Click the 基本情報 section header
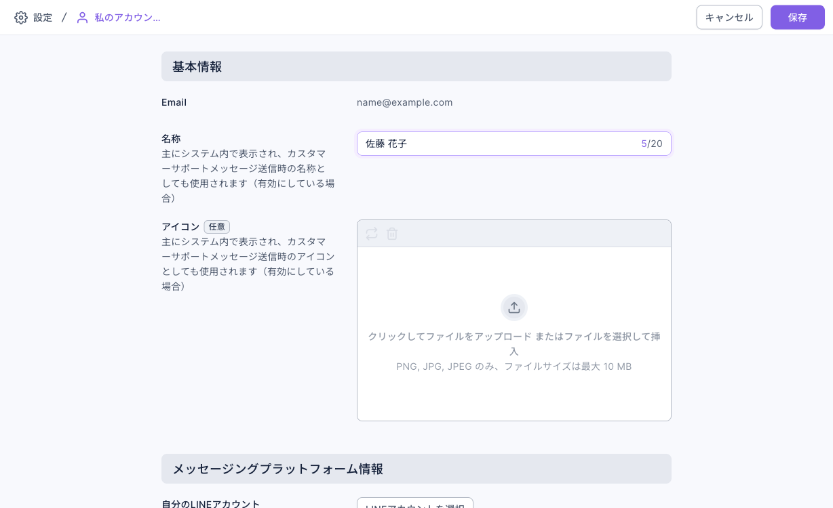Screen dimensions: 833x508 (416, 66)
